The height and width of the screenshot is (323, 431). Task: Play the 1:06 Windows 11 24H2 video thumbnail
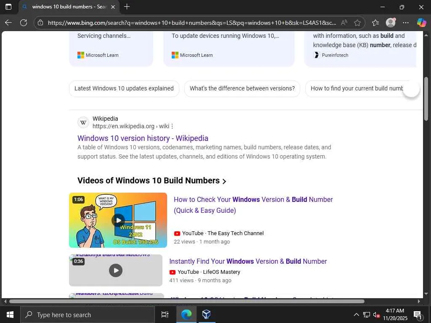[118, 220]
